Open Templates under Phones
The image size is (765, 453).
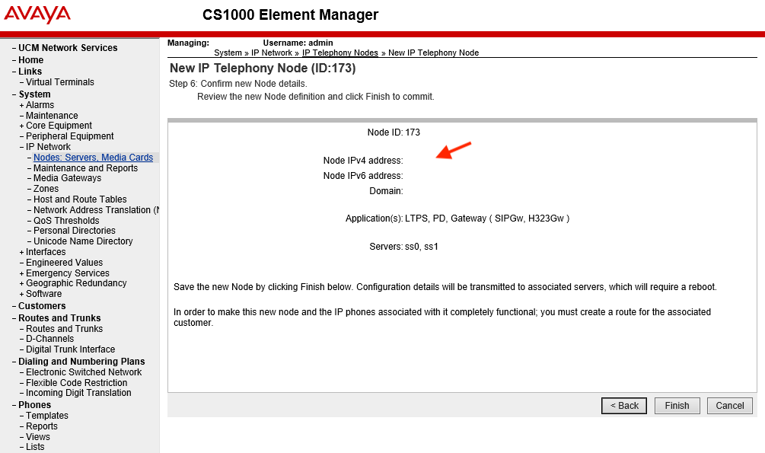coord(47,416)
